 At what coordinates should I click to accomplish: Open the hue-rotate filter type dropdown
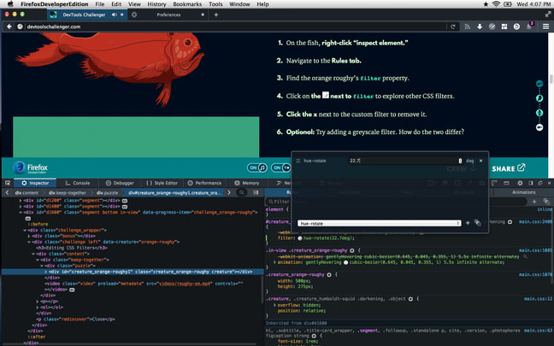(379, 223)
